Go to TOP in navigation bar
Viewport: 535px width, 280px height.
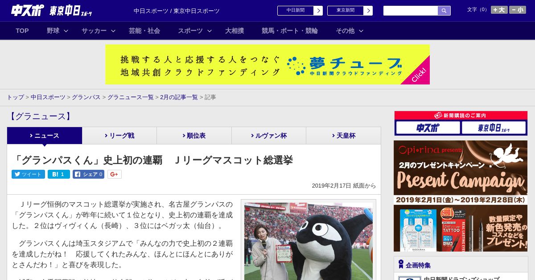click(x=22, y=31)
